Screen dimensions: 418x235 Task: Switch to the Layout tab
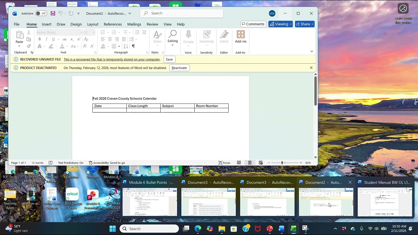(x=93, y=24)
